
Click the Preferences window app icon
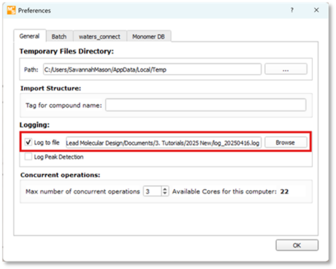tap(11, 11)
